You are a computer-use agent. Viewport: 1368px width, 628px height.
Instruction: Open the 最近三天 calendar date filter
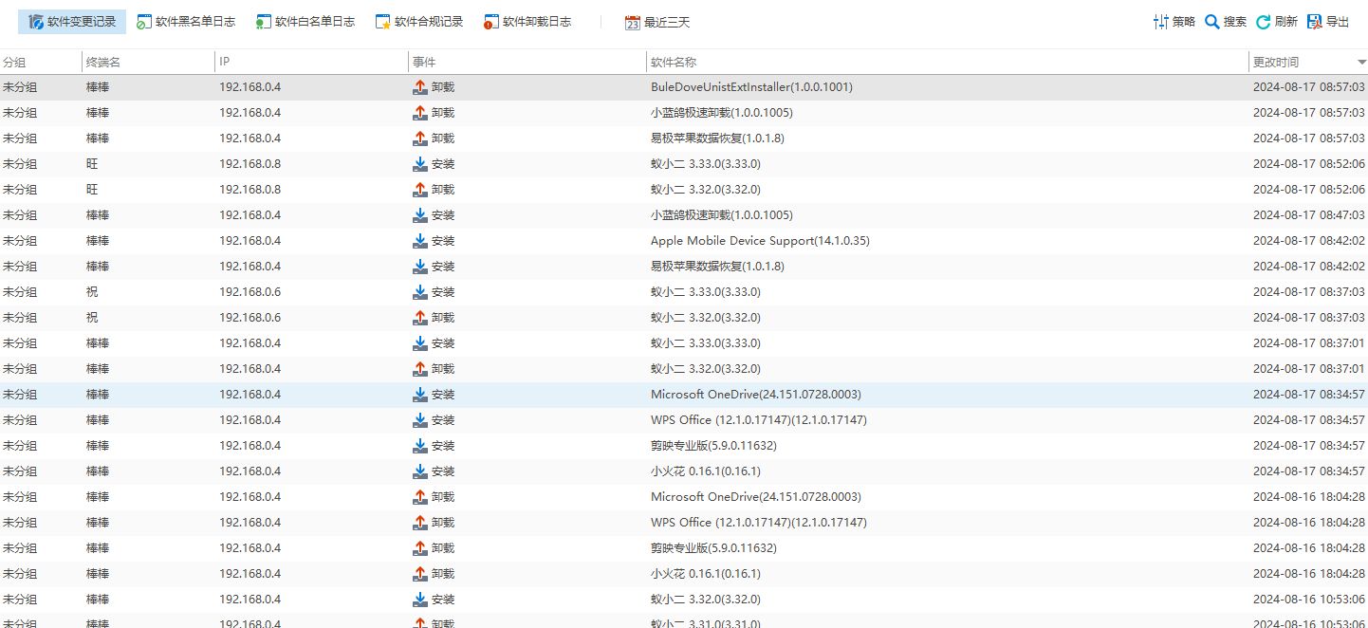[x=657, y=22]
